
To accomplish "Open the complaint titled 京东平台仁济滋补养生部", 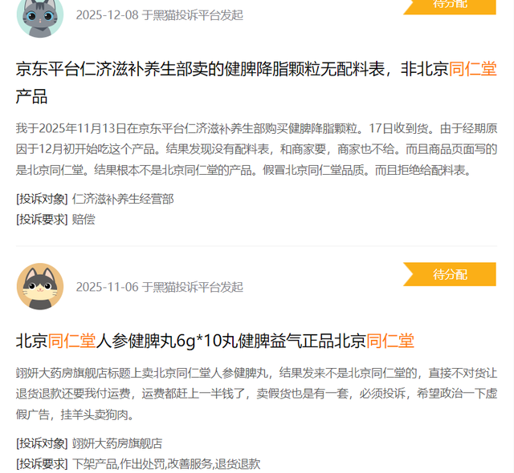I will point(256,83).
